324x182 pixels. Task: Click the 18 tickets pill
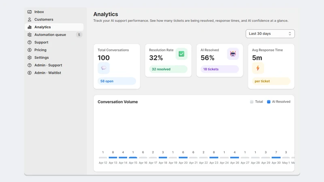tap(220, 69)
